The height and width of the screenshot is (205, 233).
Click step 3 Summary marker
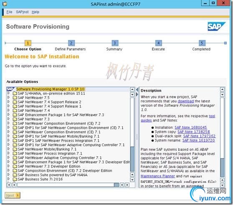point(115,43)
